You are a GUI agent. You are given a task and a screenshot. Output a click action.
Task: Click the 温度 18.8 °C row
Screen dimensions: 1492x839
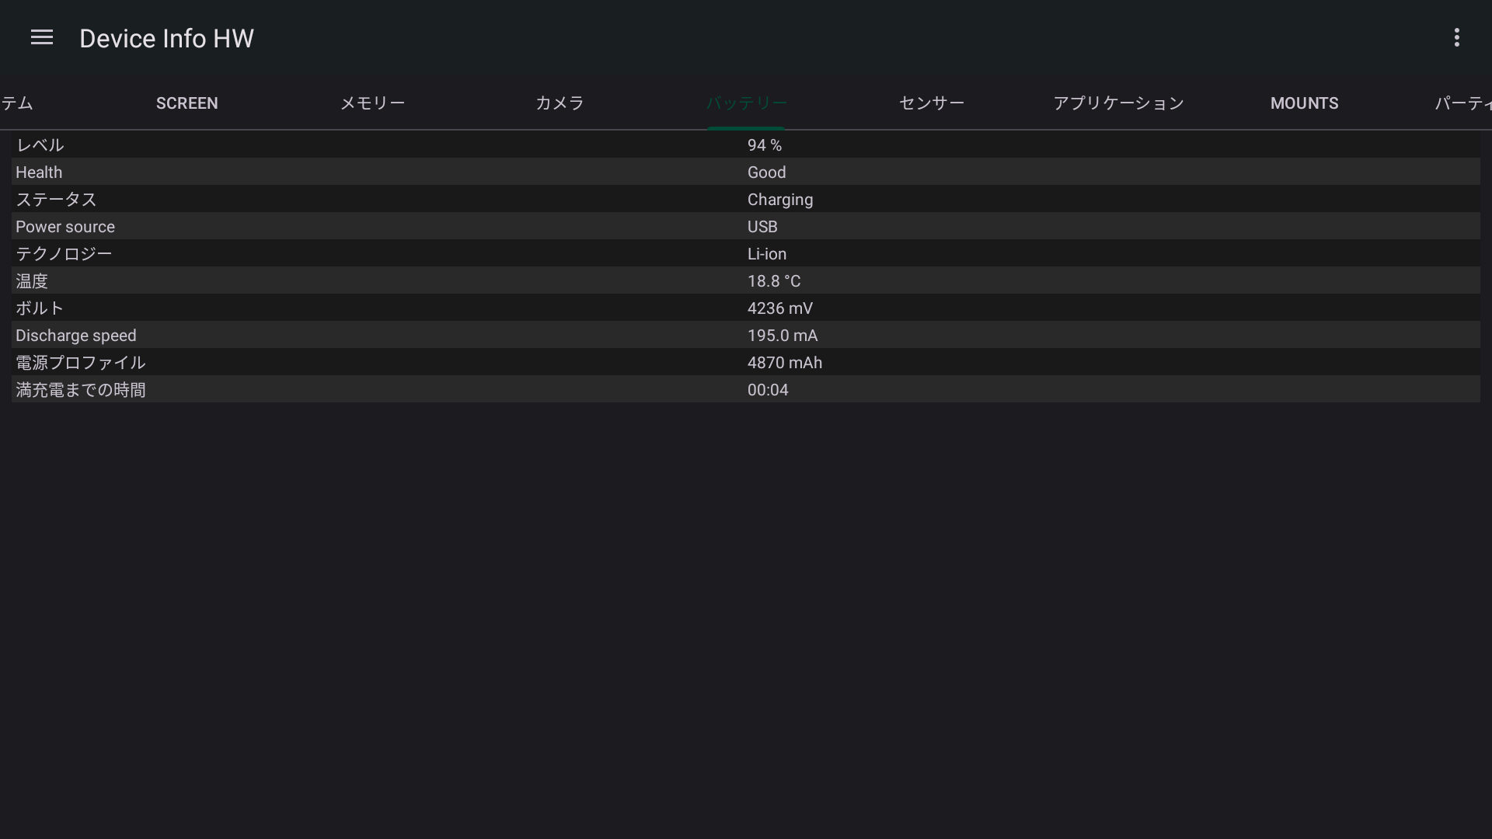[746, 281]
